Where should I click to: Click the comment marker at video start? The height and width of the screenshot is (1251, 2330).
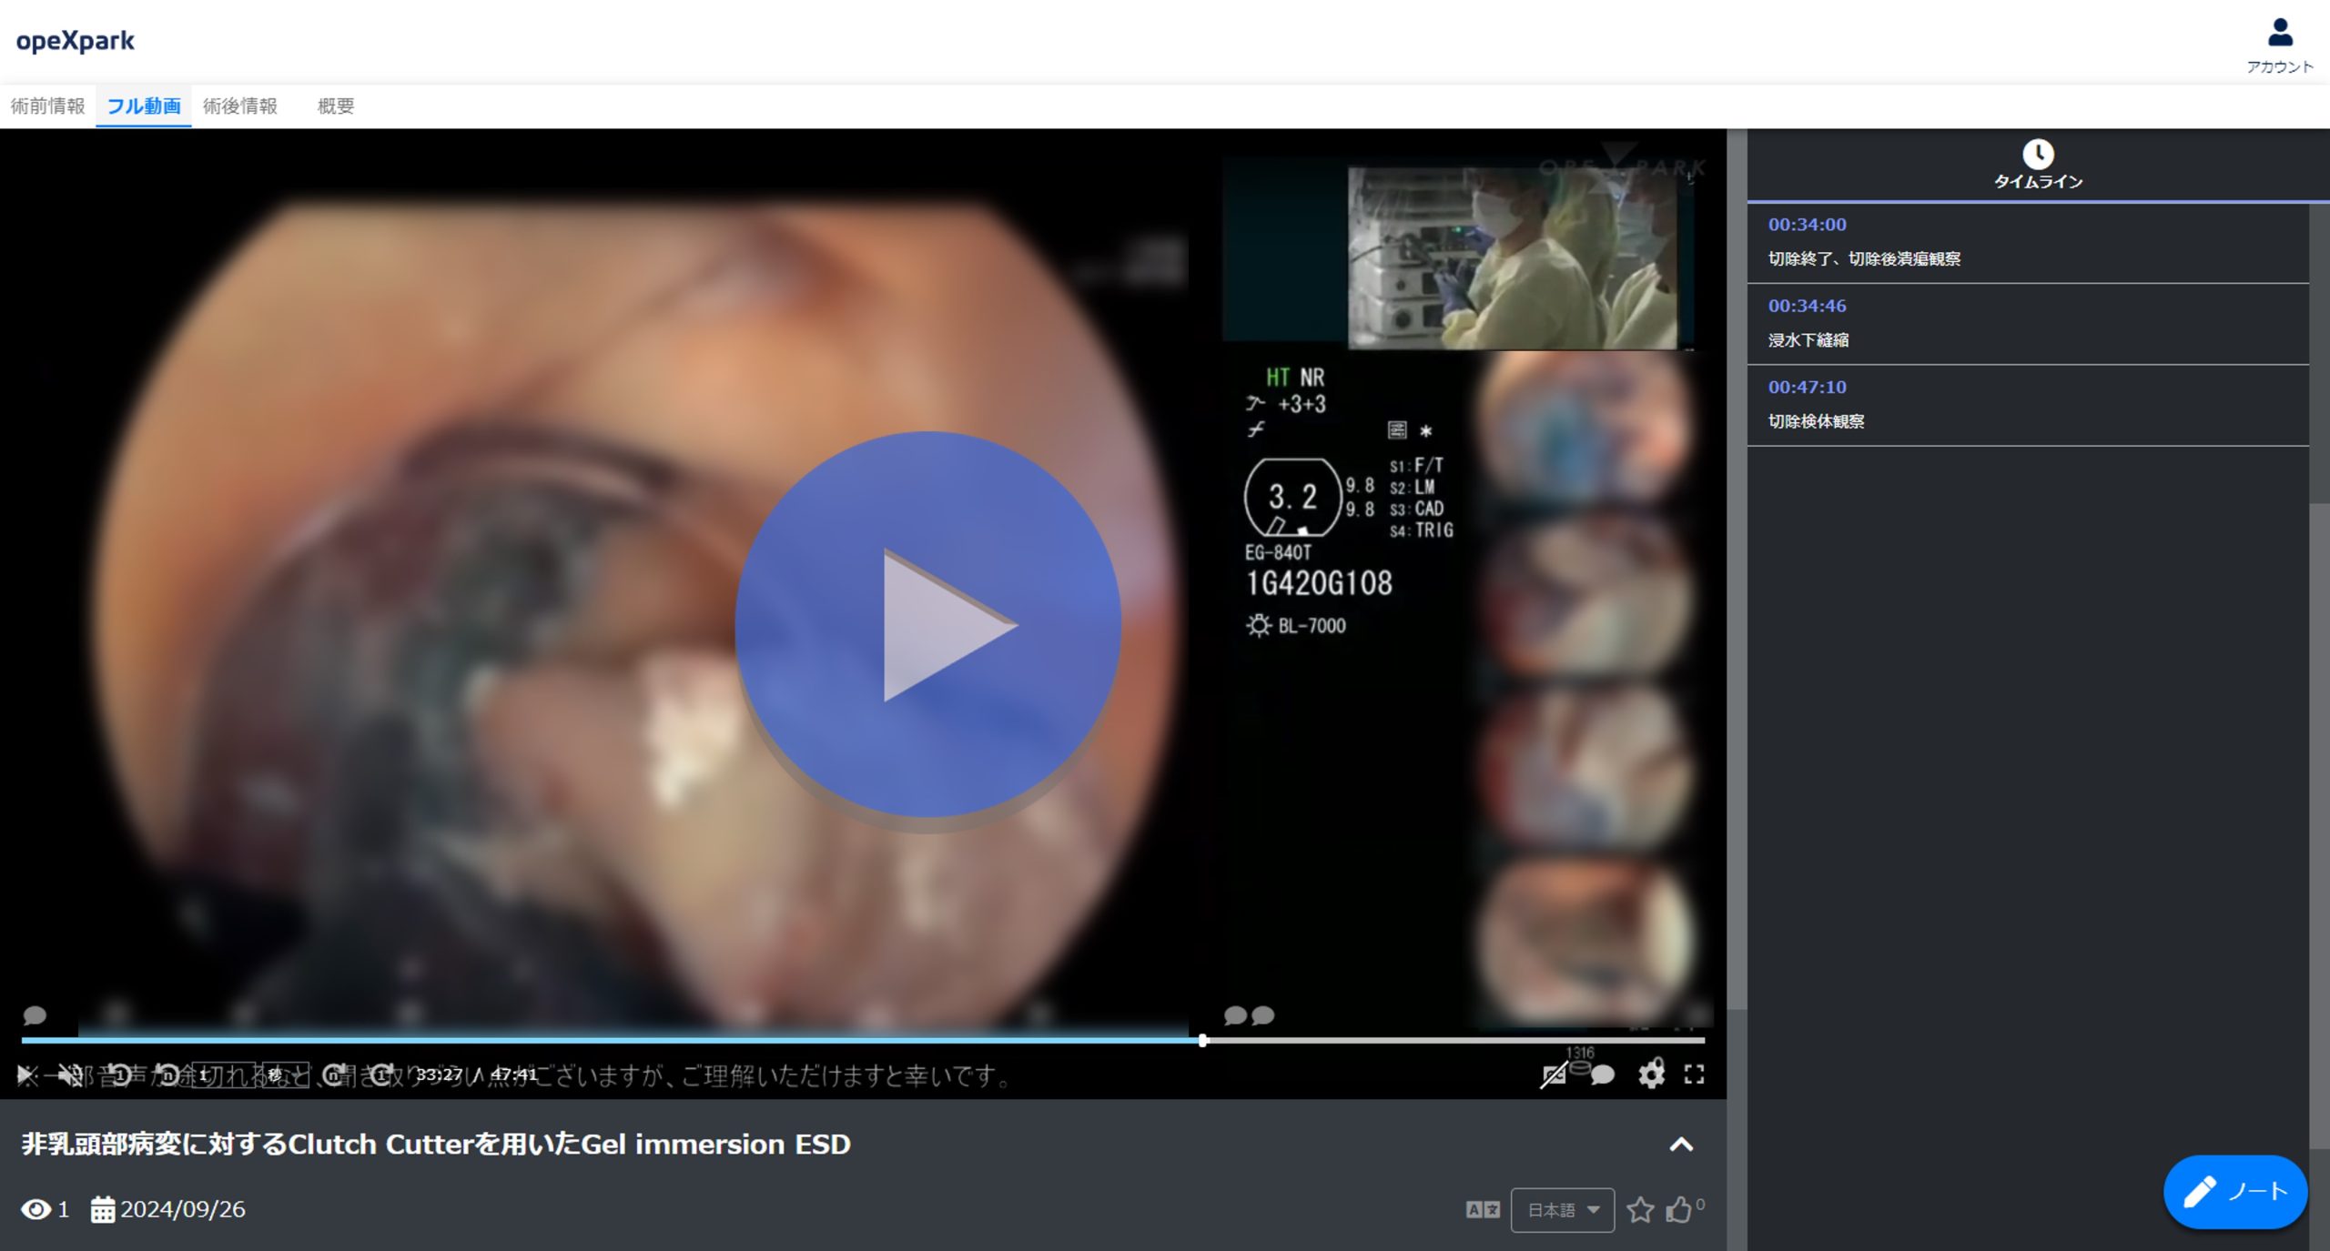35,1014
